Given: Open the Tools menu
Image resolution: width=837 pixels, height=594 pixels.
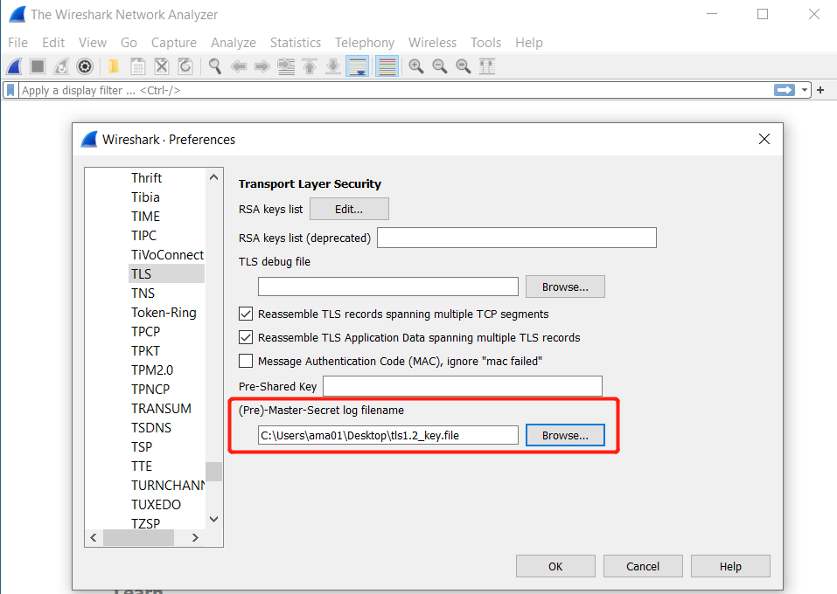Looking at the screenshot, I should [485, 43].
